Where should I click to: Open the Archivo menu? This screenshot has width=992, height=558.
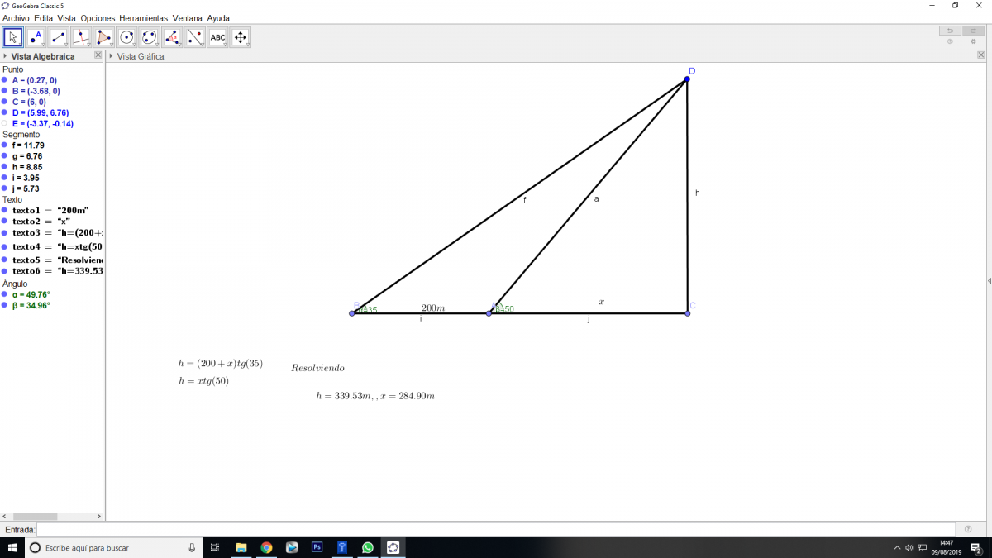point(16,18)
